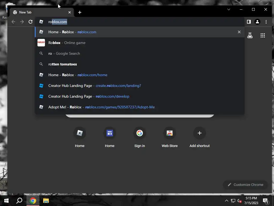
Task: Open the Web Store shortcut
Action: pos(169,138)
